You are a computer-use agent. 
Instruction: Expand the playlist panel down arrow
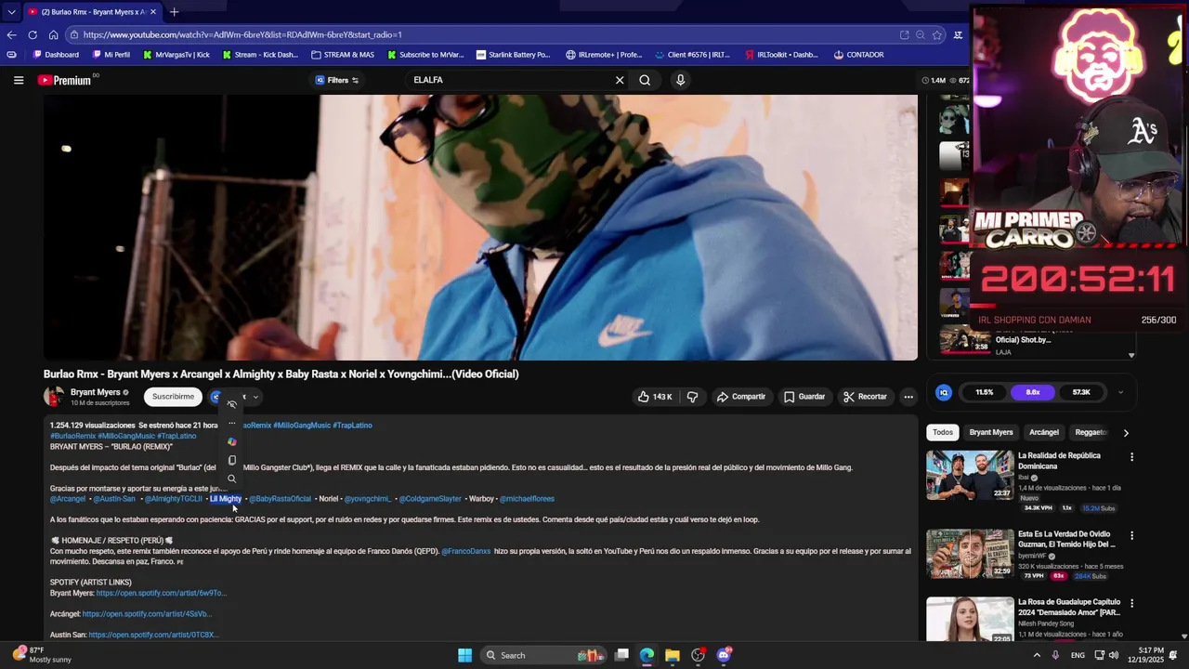[1131, 355]
